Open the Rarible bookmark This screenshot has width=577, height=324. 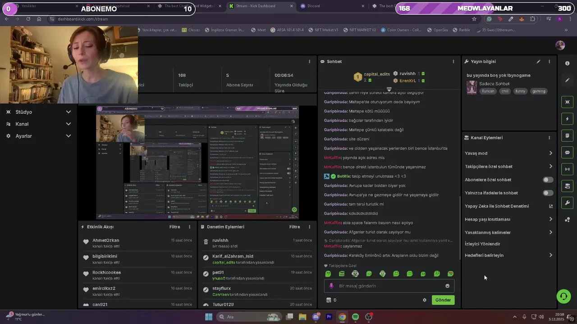[x=461, y=30]
